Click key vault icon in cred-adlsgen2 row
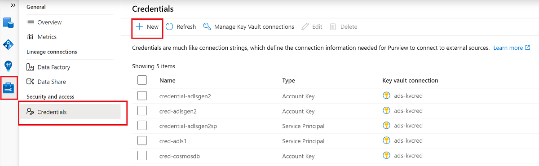 386,110
